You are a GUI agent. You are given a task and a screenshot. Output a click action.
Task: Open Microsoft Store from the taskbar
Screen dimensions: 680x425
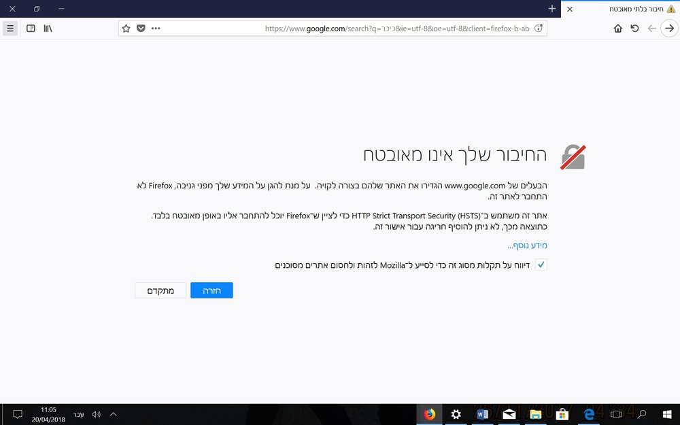(x=562, y=415)
